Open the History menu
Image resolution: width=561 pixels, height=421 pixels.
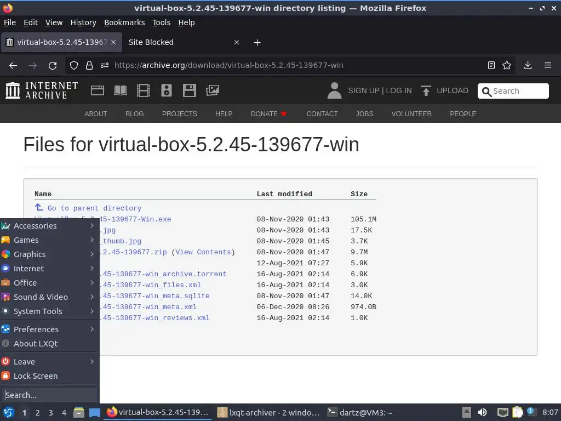tap(83, 22)
